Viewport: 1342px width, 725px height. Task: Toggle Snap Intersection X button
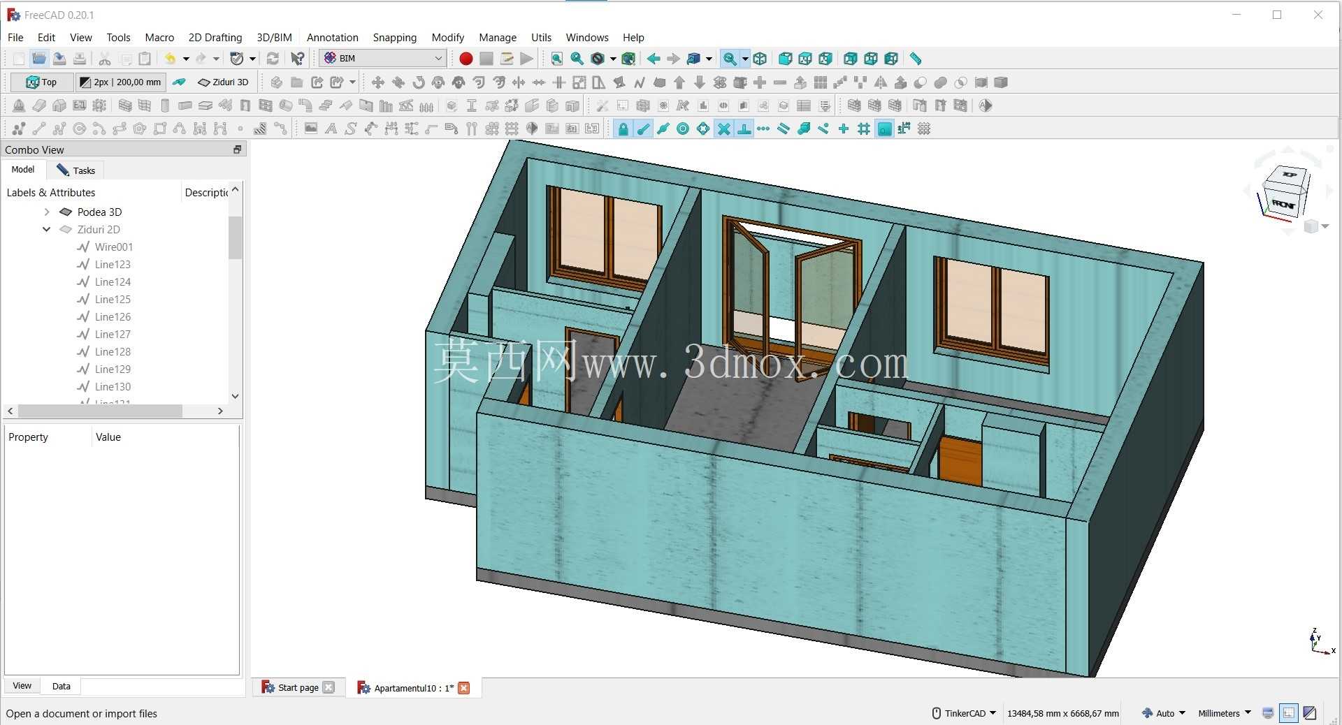pyautogui.click(x=724, y=129)
